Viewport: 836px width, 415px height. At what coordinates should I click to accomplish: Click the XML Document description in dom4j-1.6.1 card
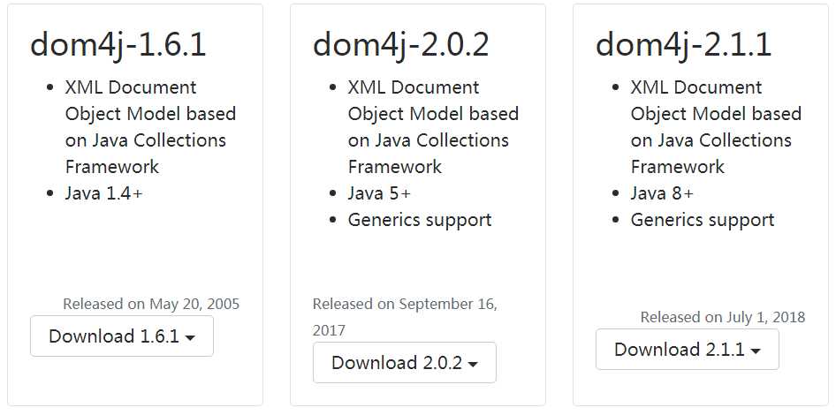[150, 127]
